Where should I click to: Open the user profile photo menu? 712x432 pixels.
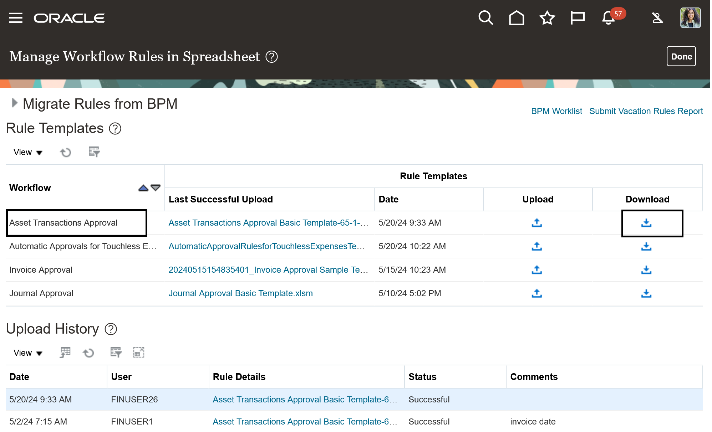[690, 18]
